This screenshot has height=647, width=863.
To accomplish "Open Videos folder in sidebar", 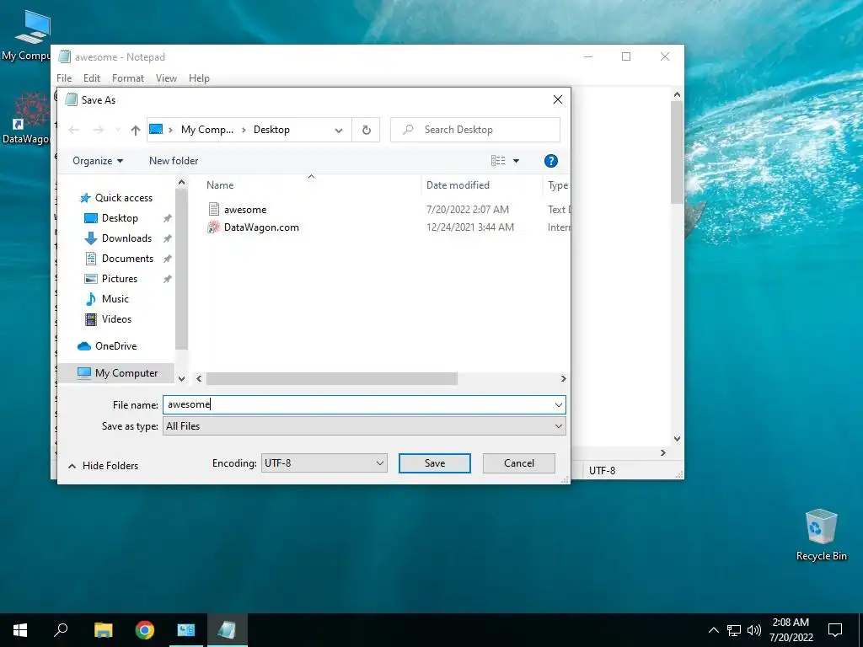I will pos(116,319).
